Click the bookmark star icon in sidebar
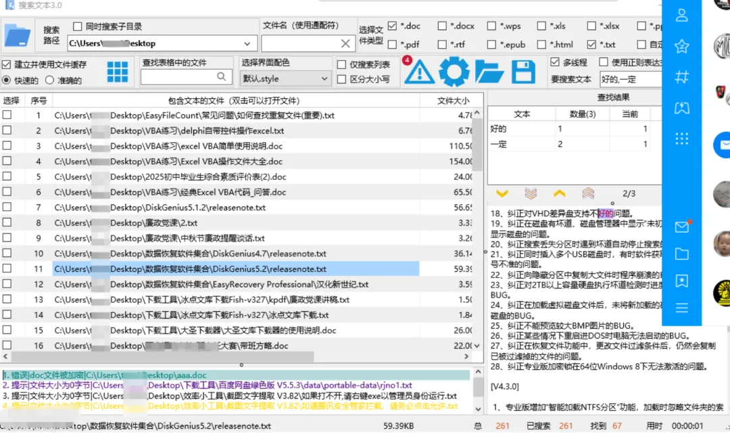 (681, 281)
